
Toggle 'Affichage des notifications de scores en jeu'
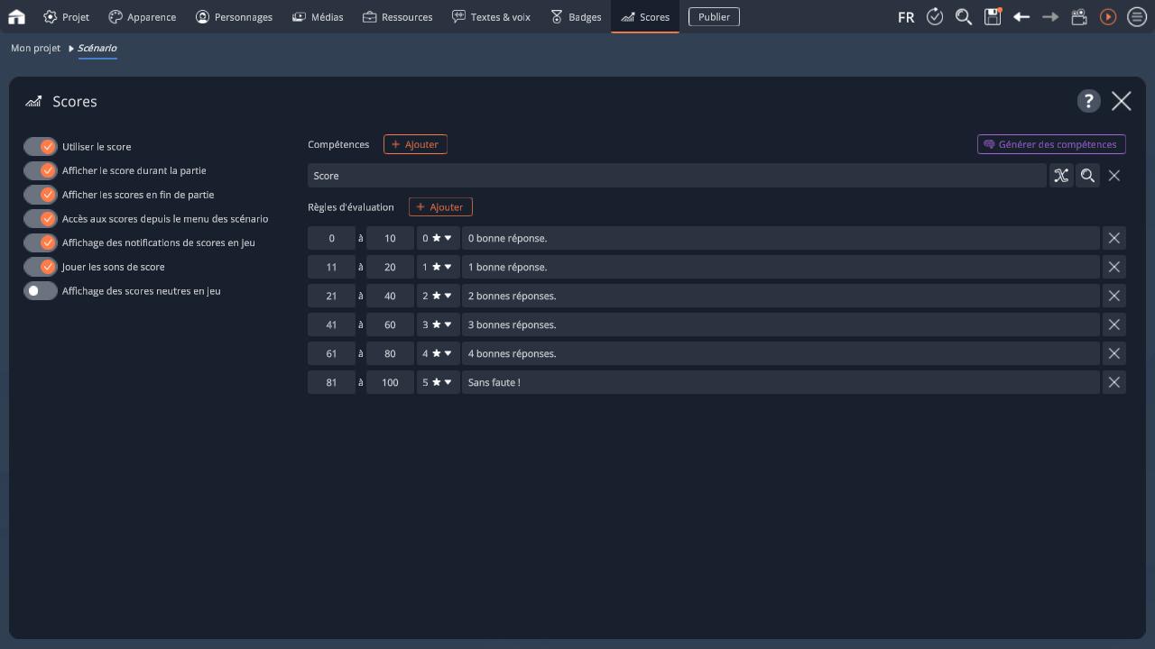tap(41, 242)
